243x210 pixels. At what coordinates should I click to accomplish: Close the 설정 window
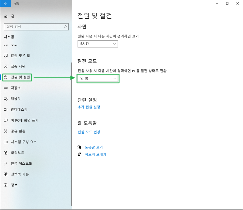tap(238, 4)
